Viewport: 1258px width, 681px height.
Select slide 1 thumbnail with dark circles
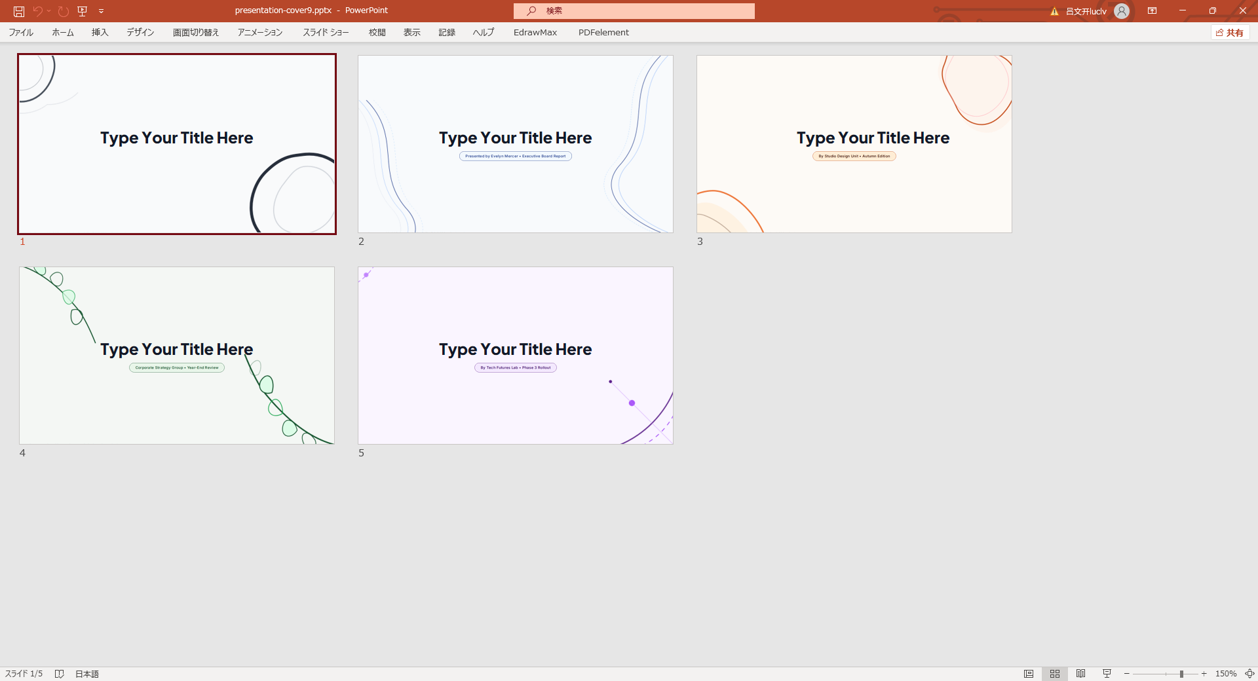[177, 144]
